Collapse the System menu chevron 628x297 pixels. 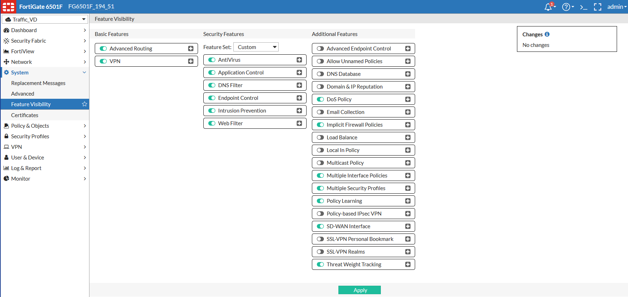click(x=85, y=73)
